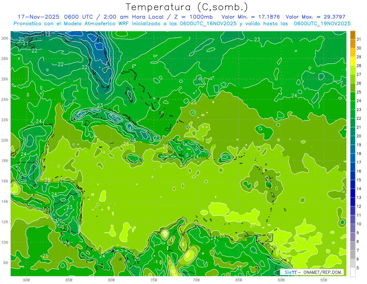This screenshot has width=367, height=284.
Task: Click the "16N" latitude axis label
Action: point(5,181)
